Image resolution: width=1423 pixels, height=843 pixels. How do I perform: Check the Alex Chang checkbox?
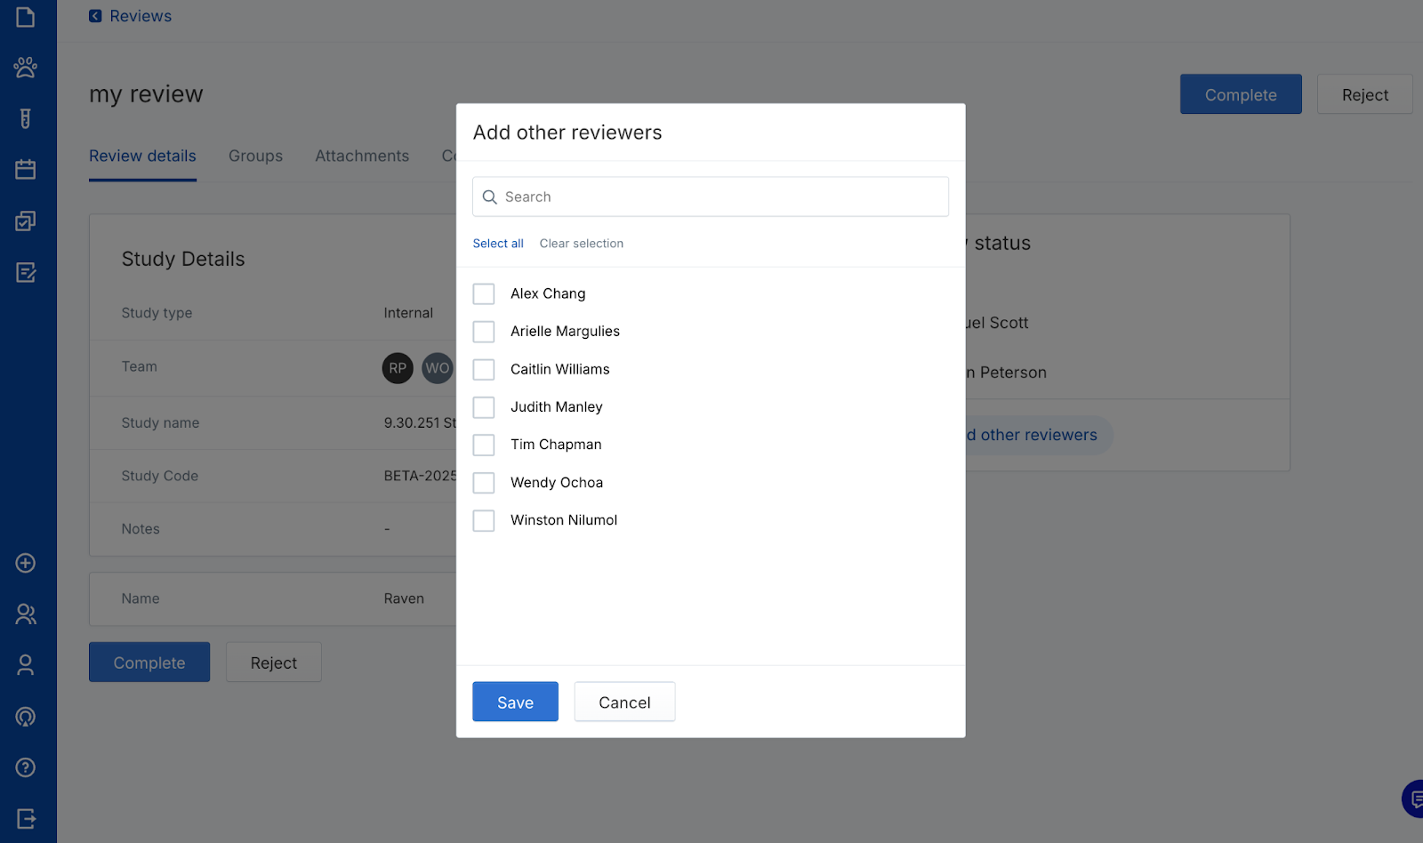tap(484, 293)
